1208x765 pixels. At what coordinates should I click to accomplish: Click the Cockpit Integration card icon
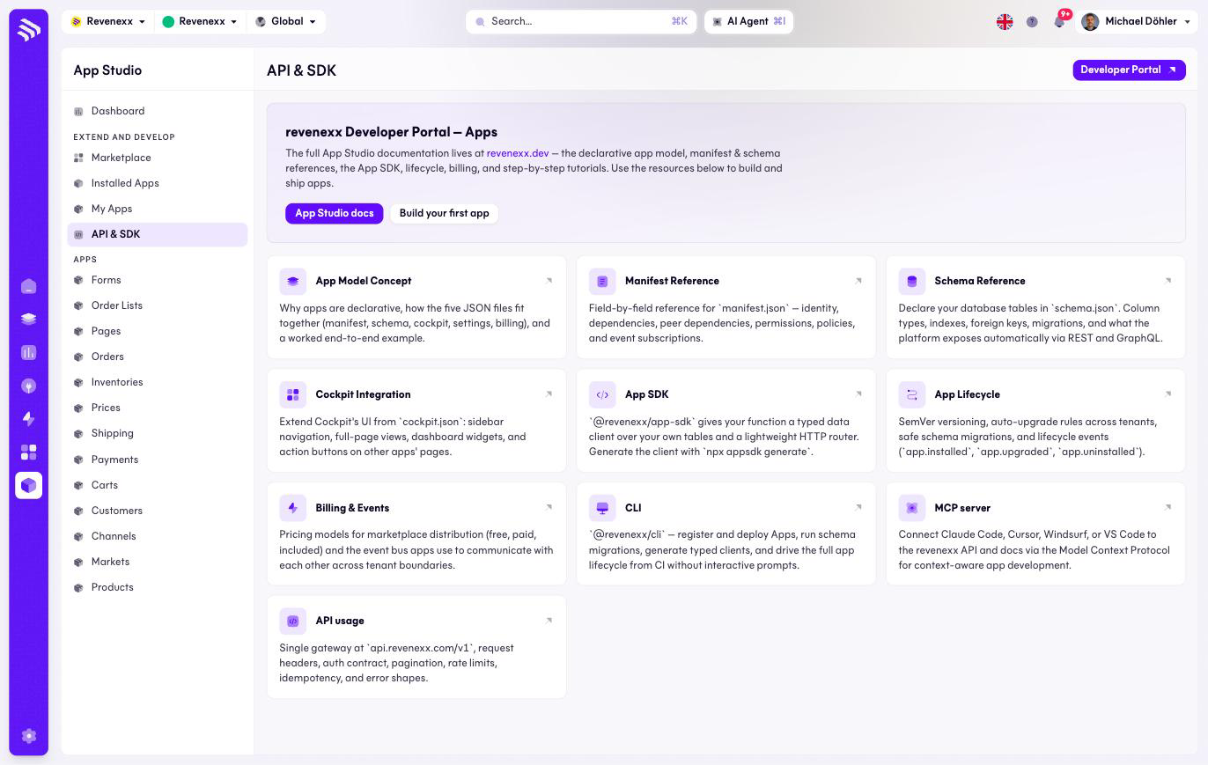pyautogui.click(x=293, y=394)
